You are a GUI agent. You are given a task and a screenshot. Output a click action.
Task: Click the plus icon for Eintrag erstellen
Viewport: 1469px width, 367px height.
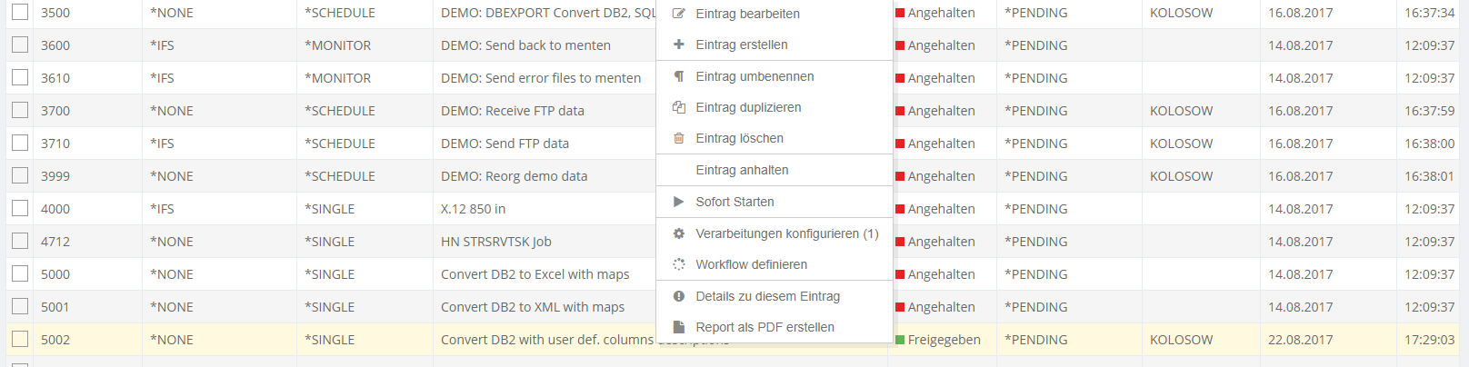pos(678,45)
